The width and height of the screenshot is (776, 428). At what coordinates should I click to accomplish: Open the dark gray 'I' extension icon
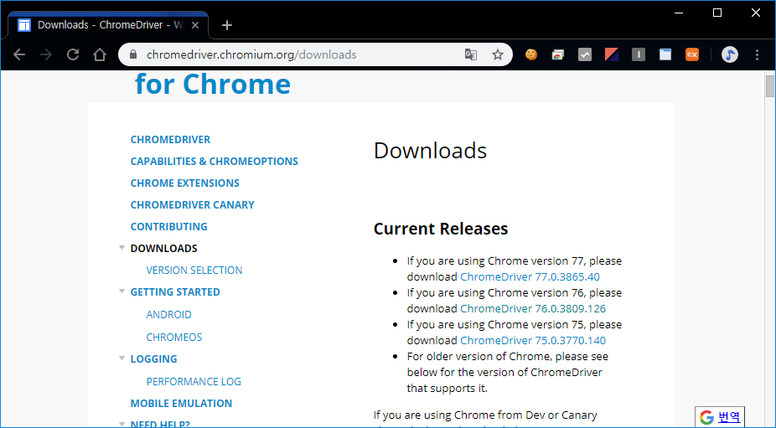639,54
